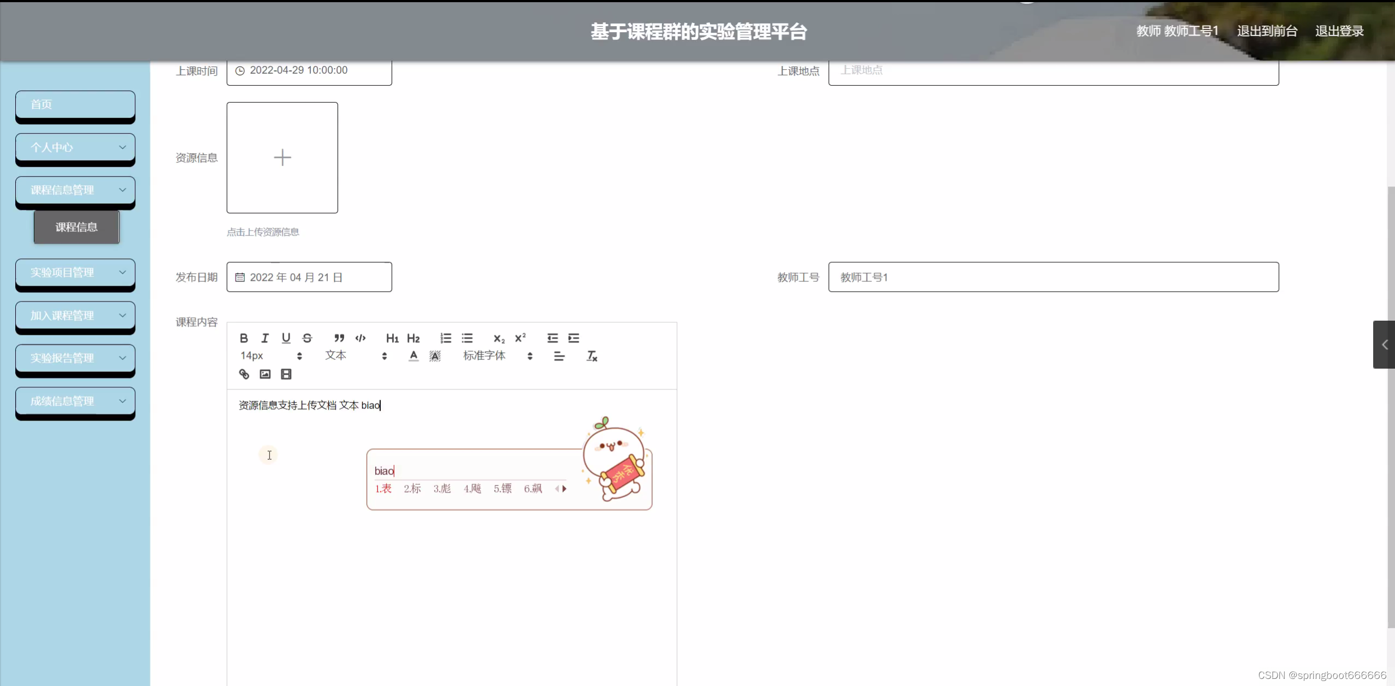
Task: Go to 首页 in the sidebar
Action: (75, 104)
